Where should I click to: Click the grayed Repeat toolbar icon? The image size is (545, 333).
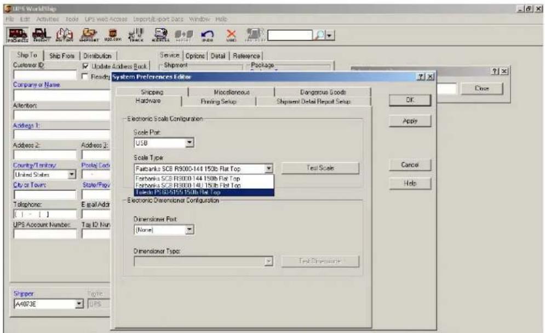click(184, 35)
